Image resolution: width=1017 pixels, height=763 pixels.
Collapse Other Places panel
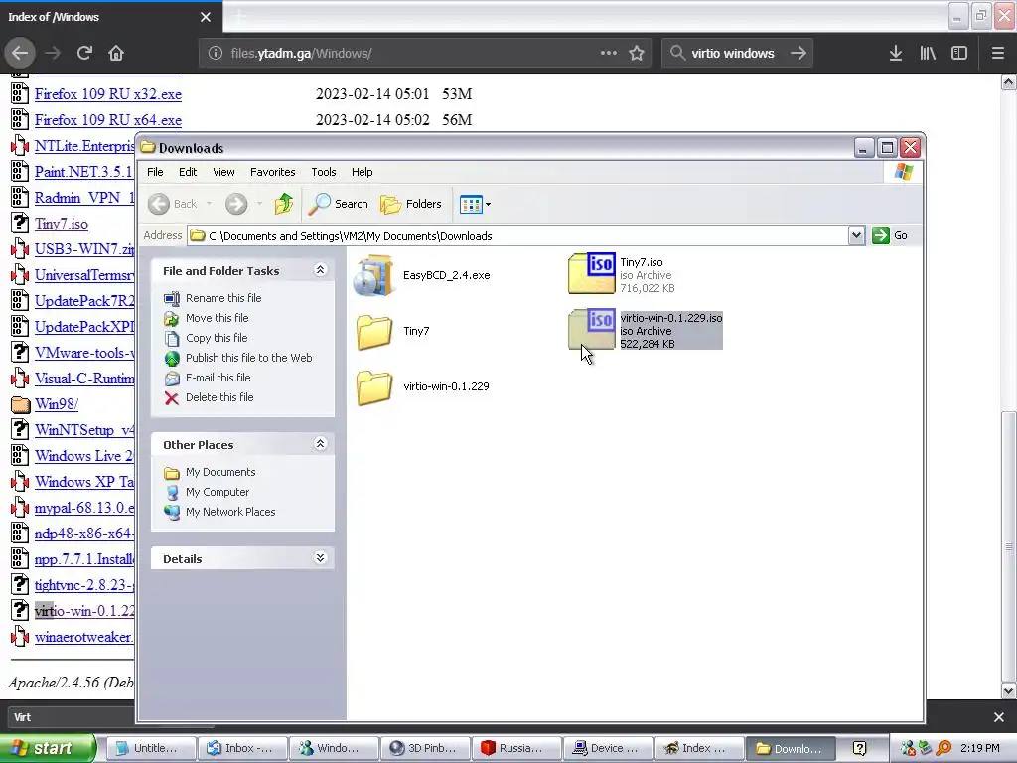tap(320, 444)
